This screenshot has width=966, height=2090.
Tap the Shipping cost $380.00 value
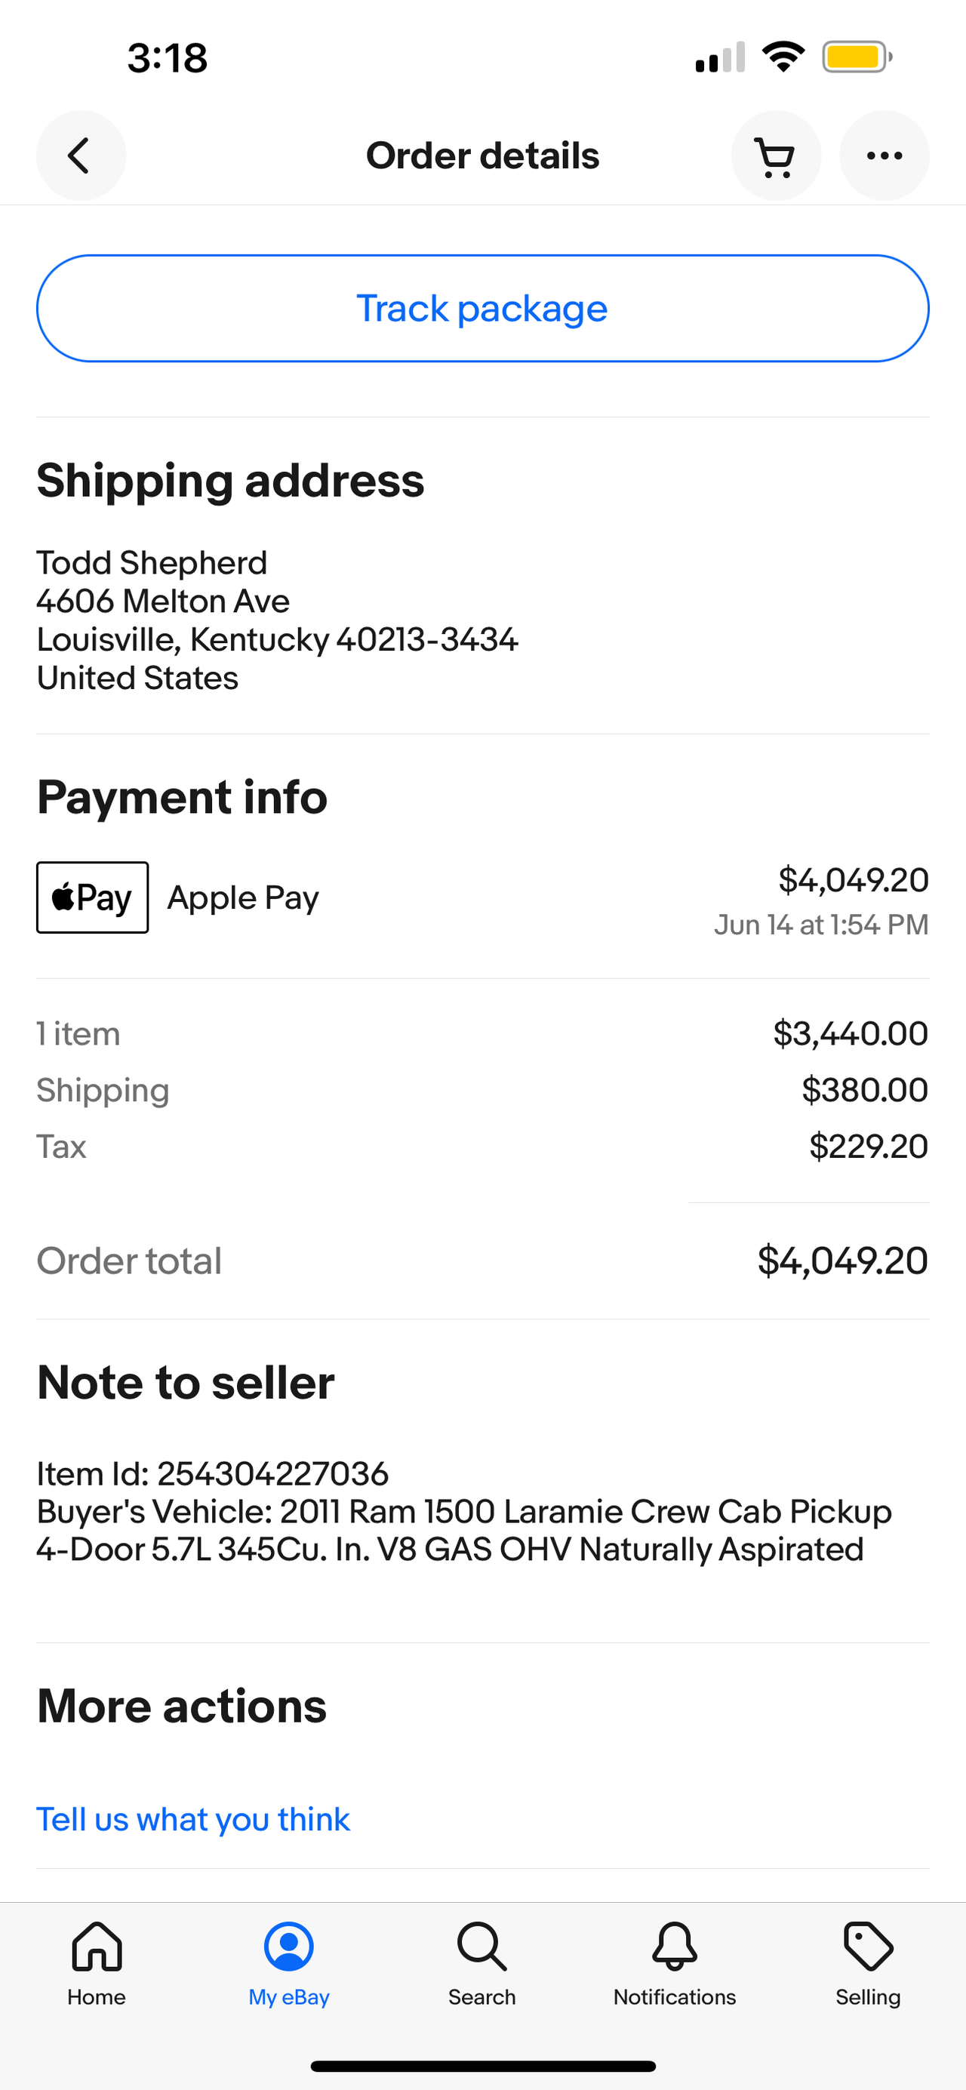click(865, 1090)
